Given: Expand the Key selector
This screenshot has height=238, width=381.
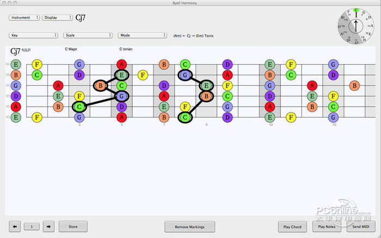Looking at the screenshot, I should tap(33, 35).
